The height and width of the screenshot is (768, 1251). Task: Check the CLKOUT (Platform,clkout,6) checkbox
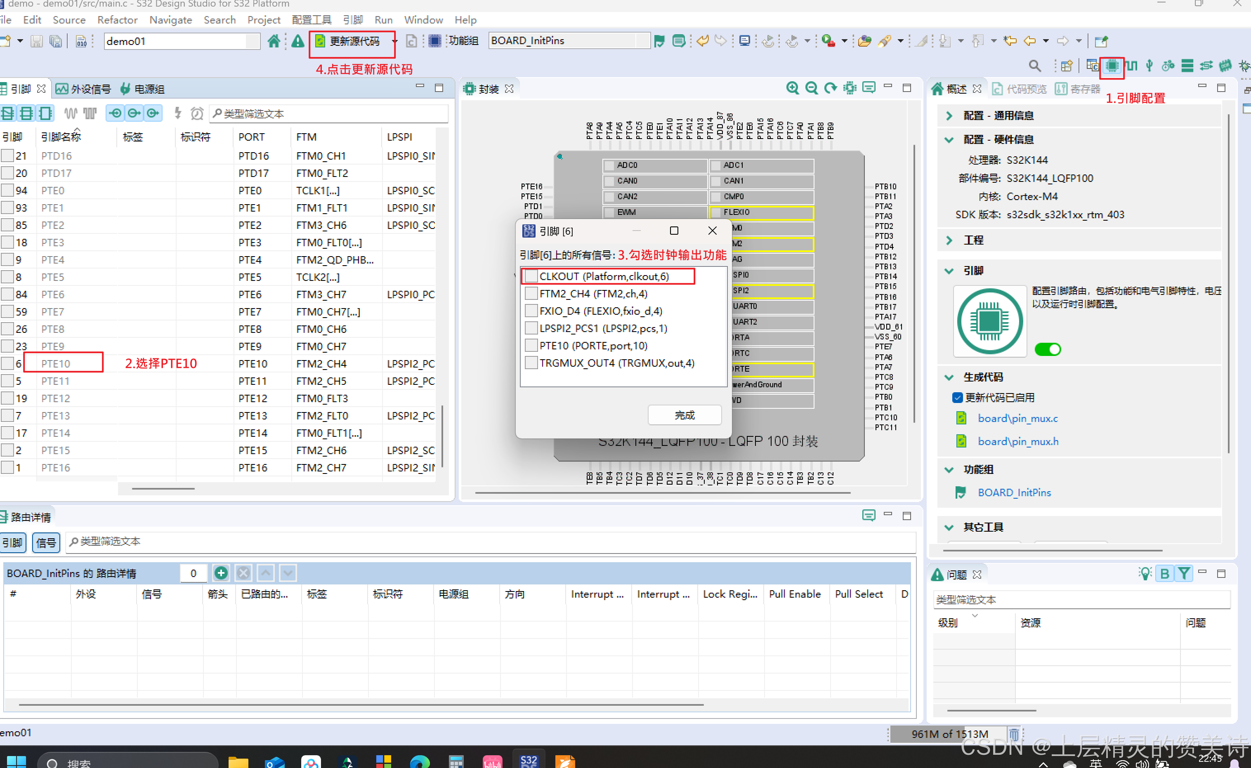tap(531, 276)
